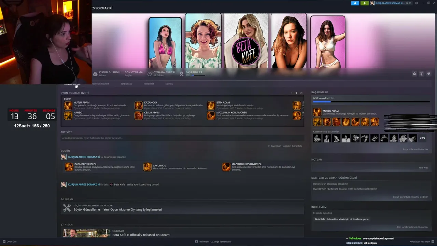Click Beta Kafe için bir inceleme yazın
This screenshot has height=246, width=437.
click(x=342, y=219)
